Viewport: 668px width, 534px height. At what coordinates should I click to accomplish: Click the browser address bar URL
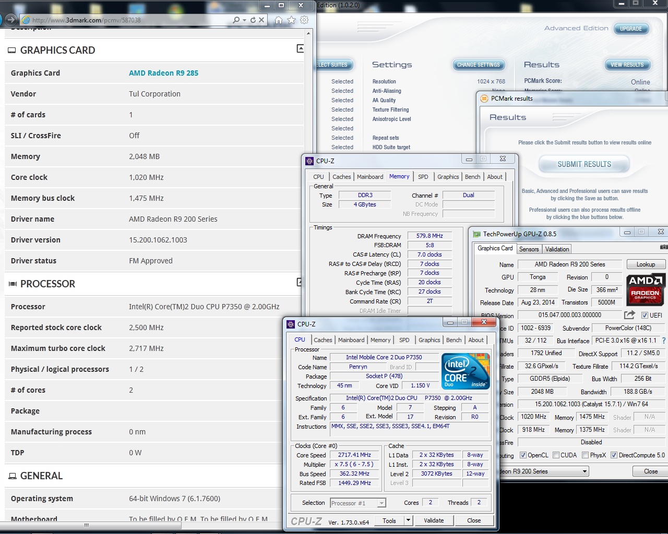[86, 20]
